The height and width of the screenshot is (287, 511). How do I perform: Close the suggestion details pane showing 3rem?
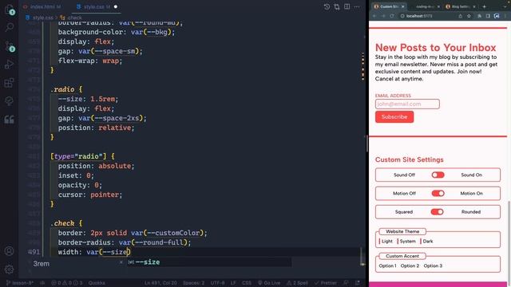point(121,262)
